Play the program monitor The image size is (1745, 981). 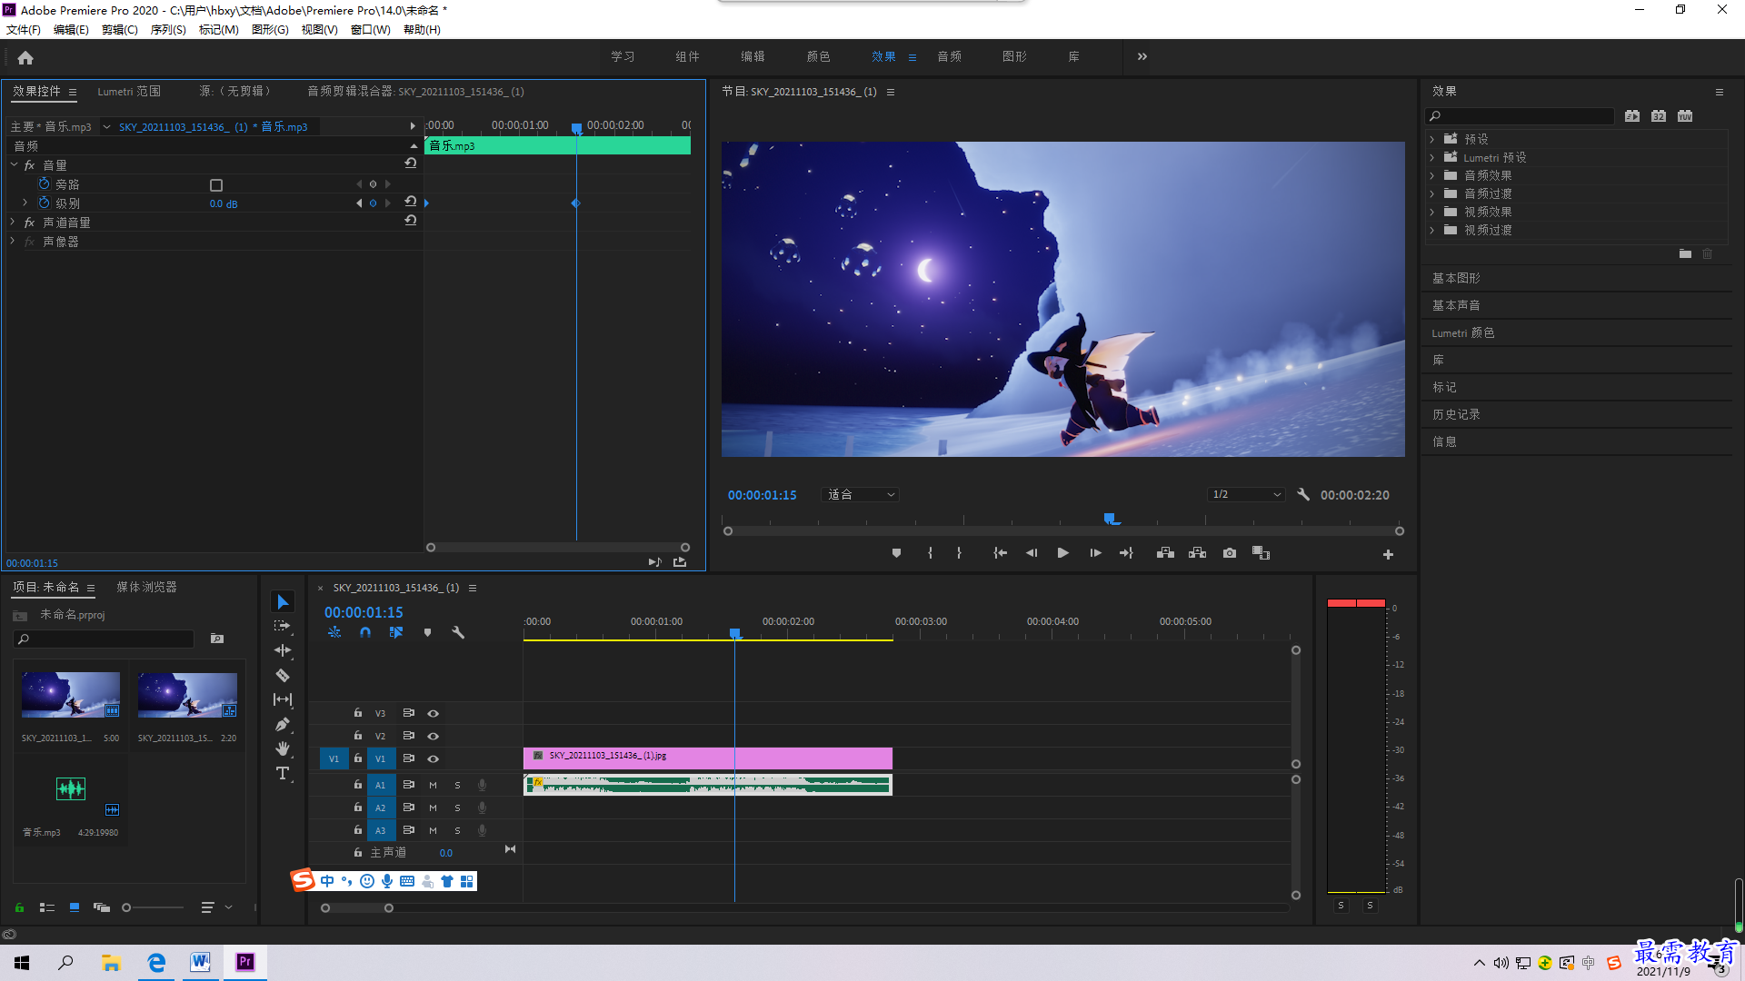(x=1062, y=553)
